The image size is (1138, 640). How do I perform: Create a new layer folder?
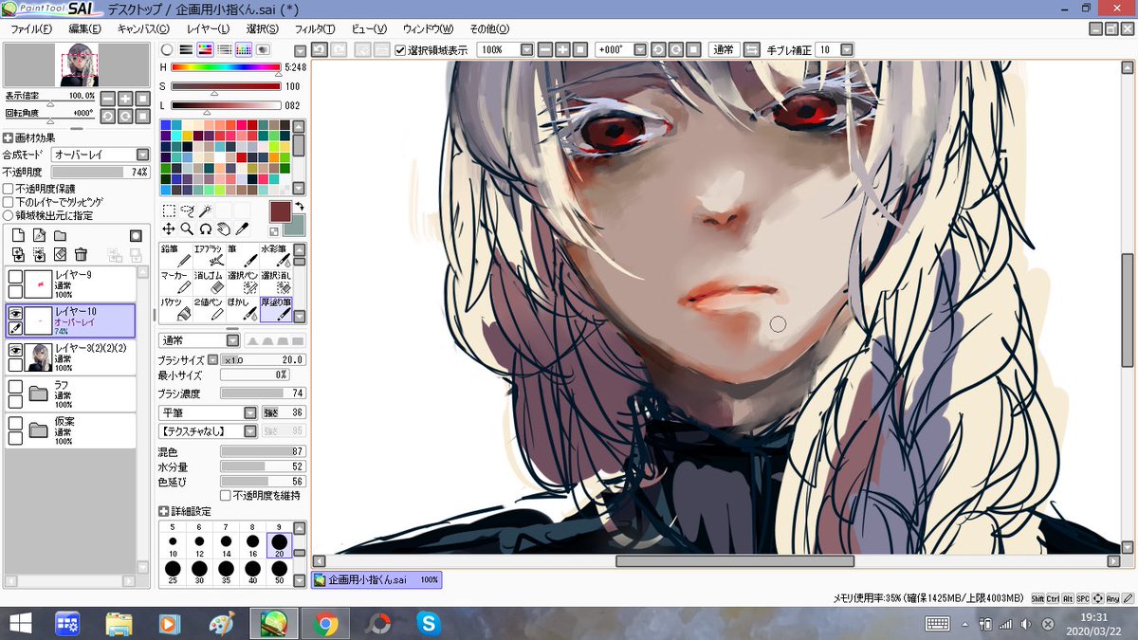click(60, 235)
